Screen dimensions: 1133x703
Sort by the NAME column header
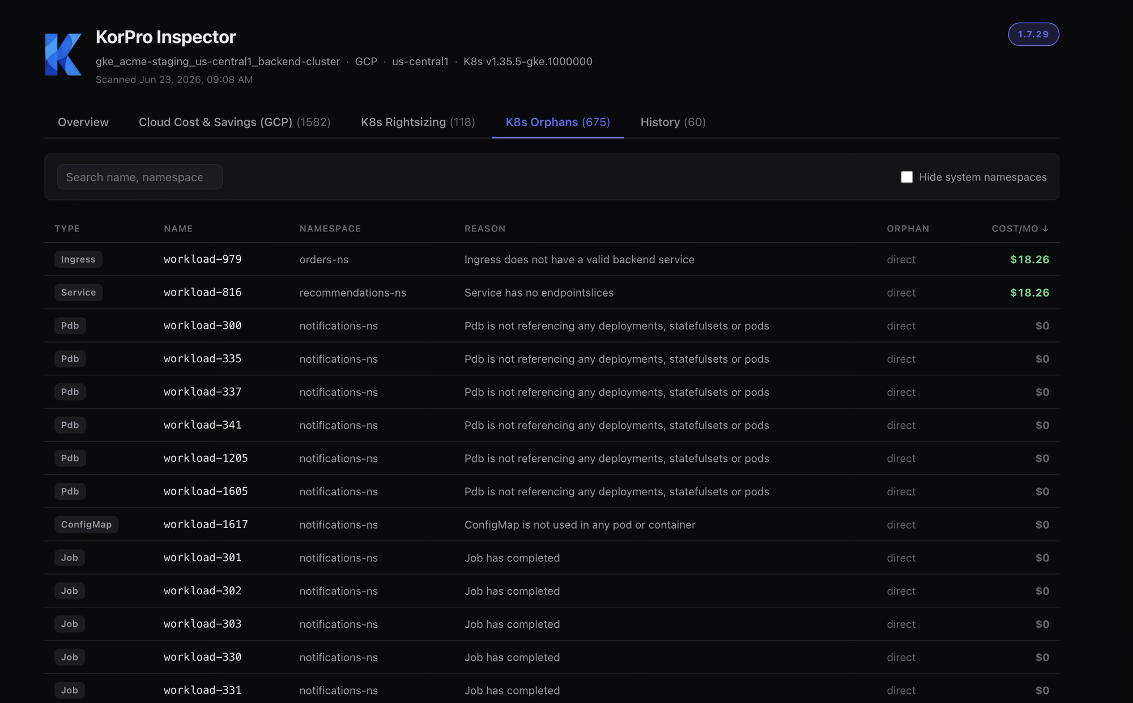178,229
